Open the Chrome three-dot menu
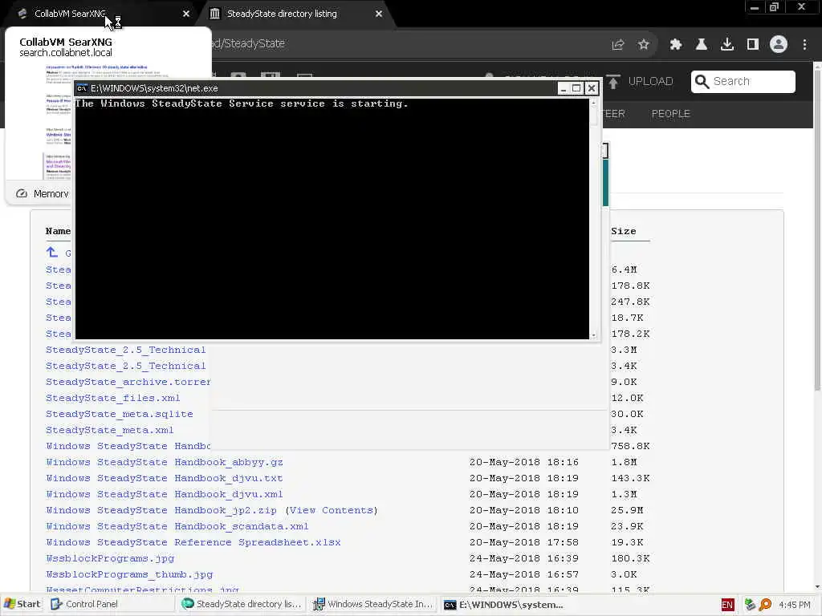Viewport: 822px width, 616px height. pos(804,45)
